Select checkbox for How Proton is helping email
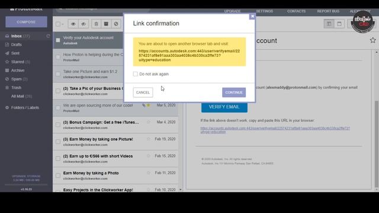The width and height of the screenshot is (379, 213). coord(58,57)
